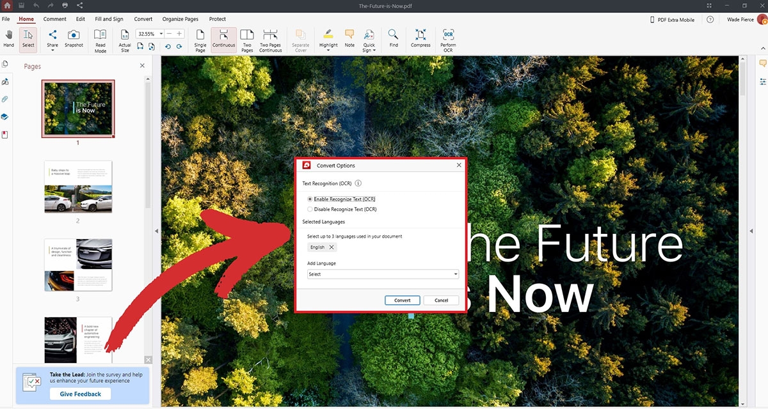Fit whole page icon below zoom
The width and height of the screenshot is (768, 409).
coord(151,47)
